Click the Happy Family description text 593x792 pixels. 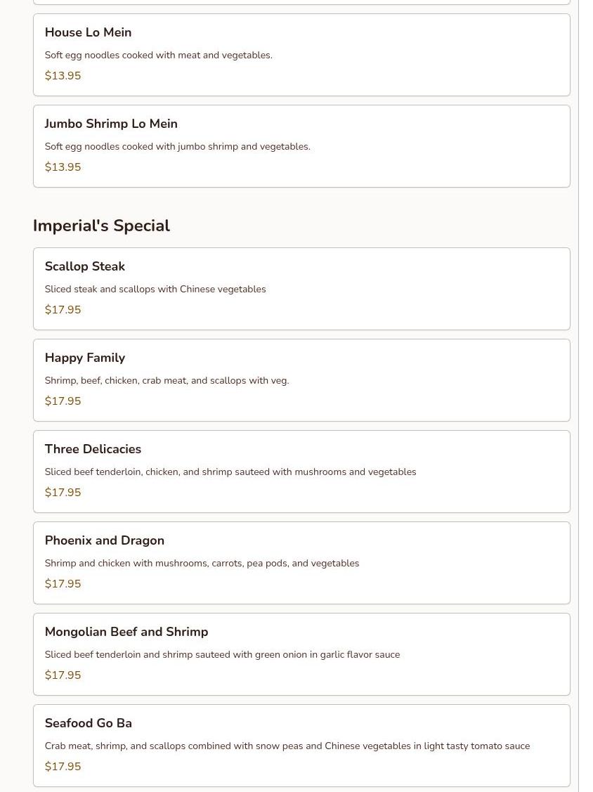click(x=167, y=380)
